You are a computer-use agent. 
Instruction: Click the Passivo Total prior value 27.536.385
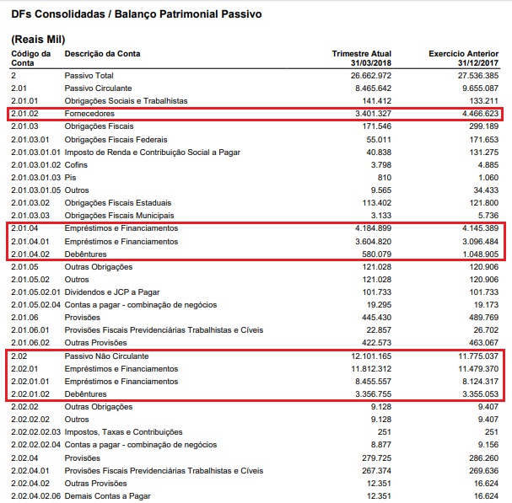pyautogui.click(x=478, y=76)
